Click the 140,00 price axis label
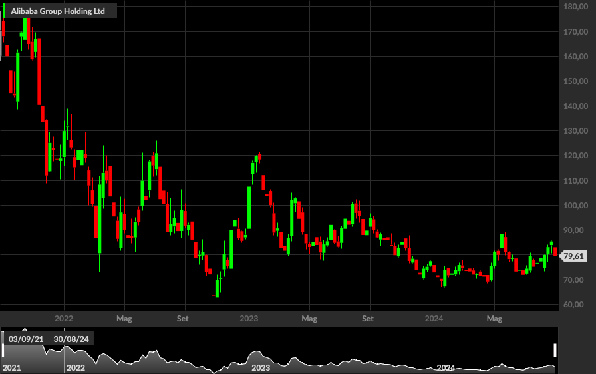 click(x=575, y=106)
